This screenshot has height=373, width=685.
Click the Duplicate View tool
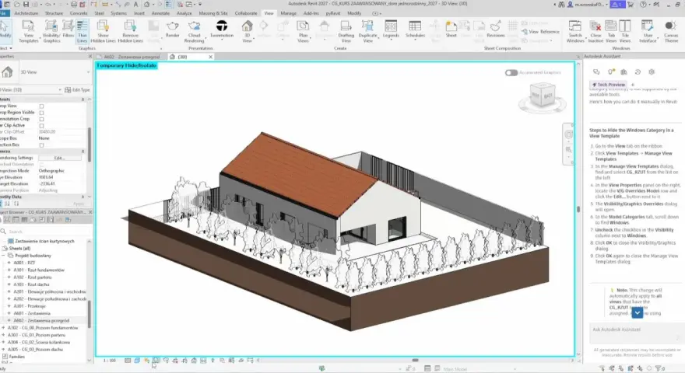368,31
